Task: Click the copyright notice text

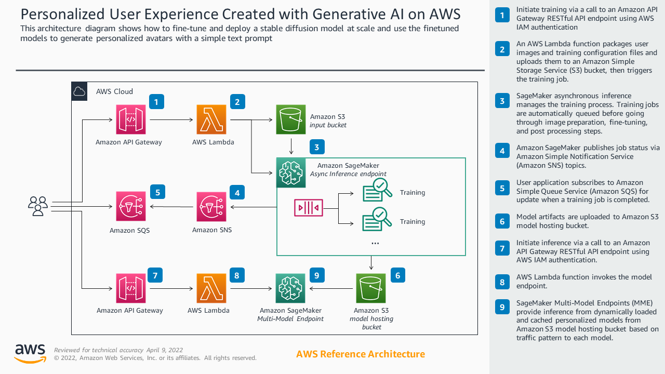Action: pyautogui.click(x=155, y=358)
